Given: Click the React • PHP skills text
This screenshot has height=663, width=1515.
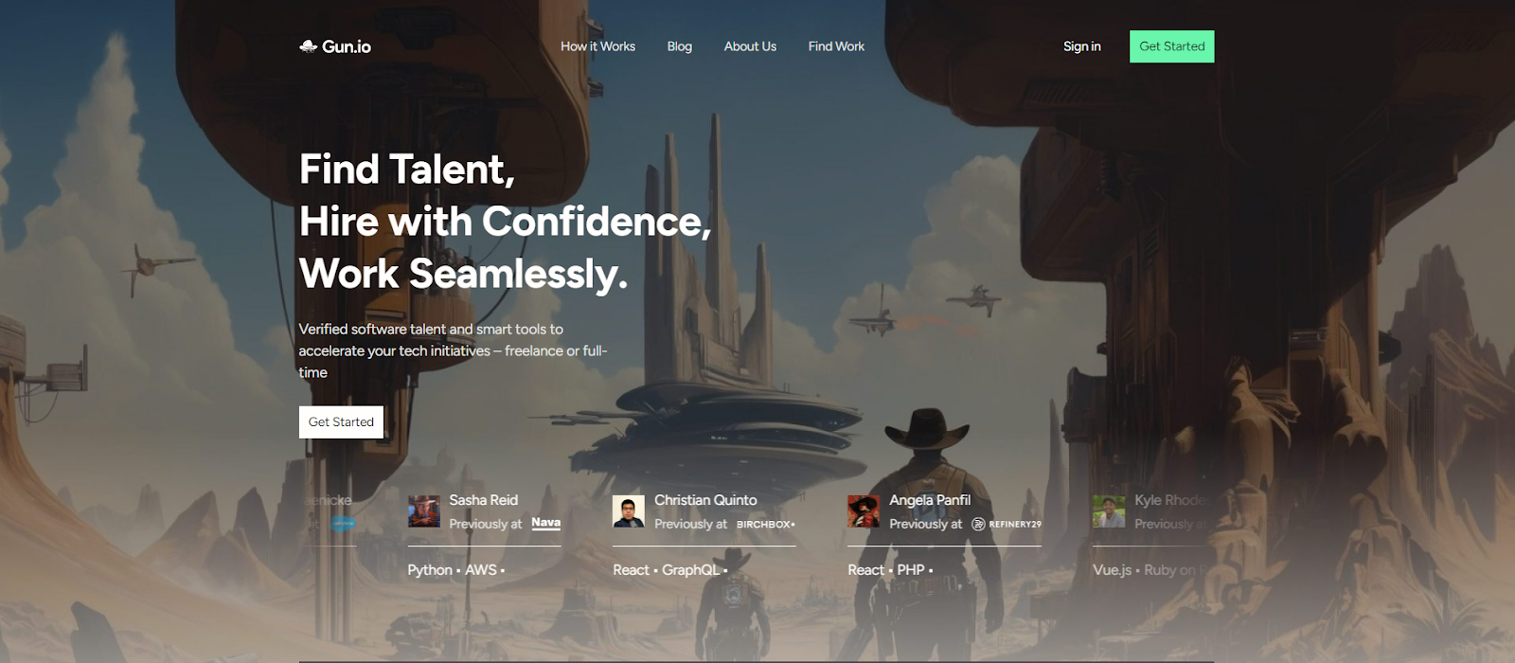Looking at the screenshot, I should (x=890, y=570).
